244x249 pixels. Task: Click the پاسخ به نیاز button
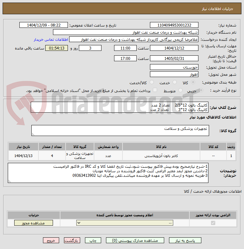185,241
